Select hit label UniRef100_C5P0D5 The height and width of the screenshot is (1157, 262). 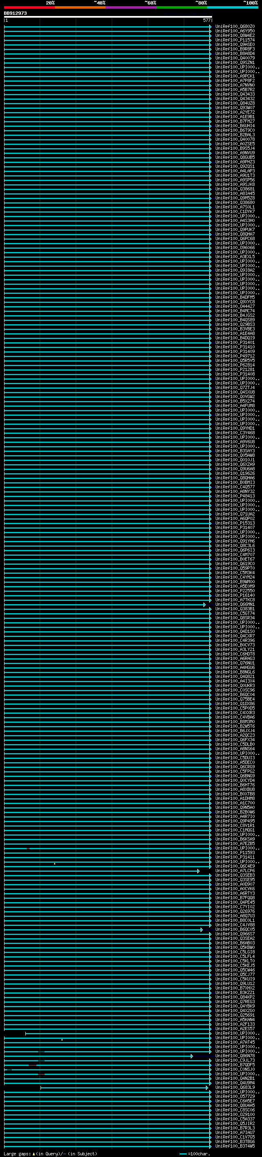(235, 708)
